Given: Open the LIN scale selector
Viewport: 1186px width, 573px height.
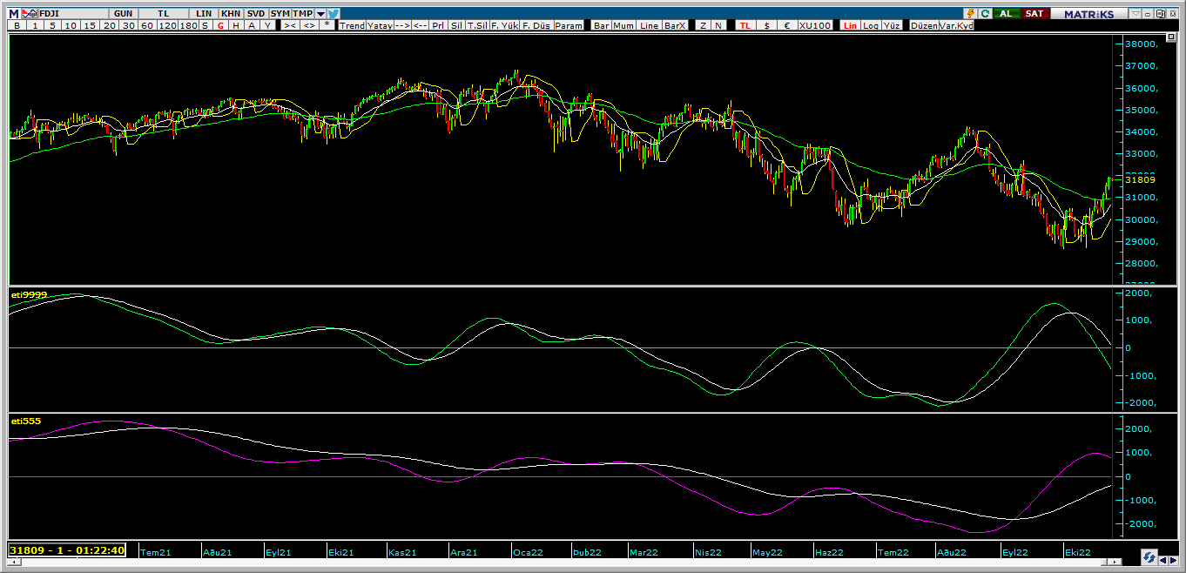Looking at the screenshot, I should click(x=203, y=14).
